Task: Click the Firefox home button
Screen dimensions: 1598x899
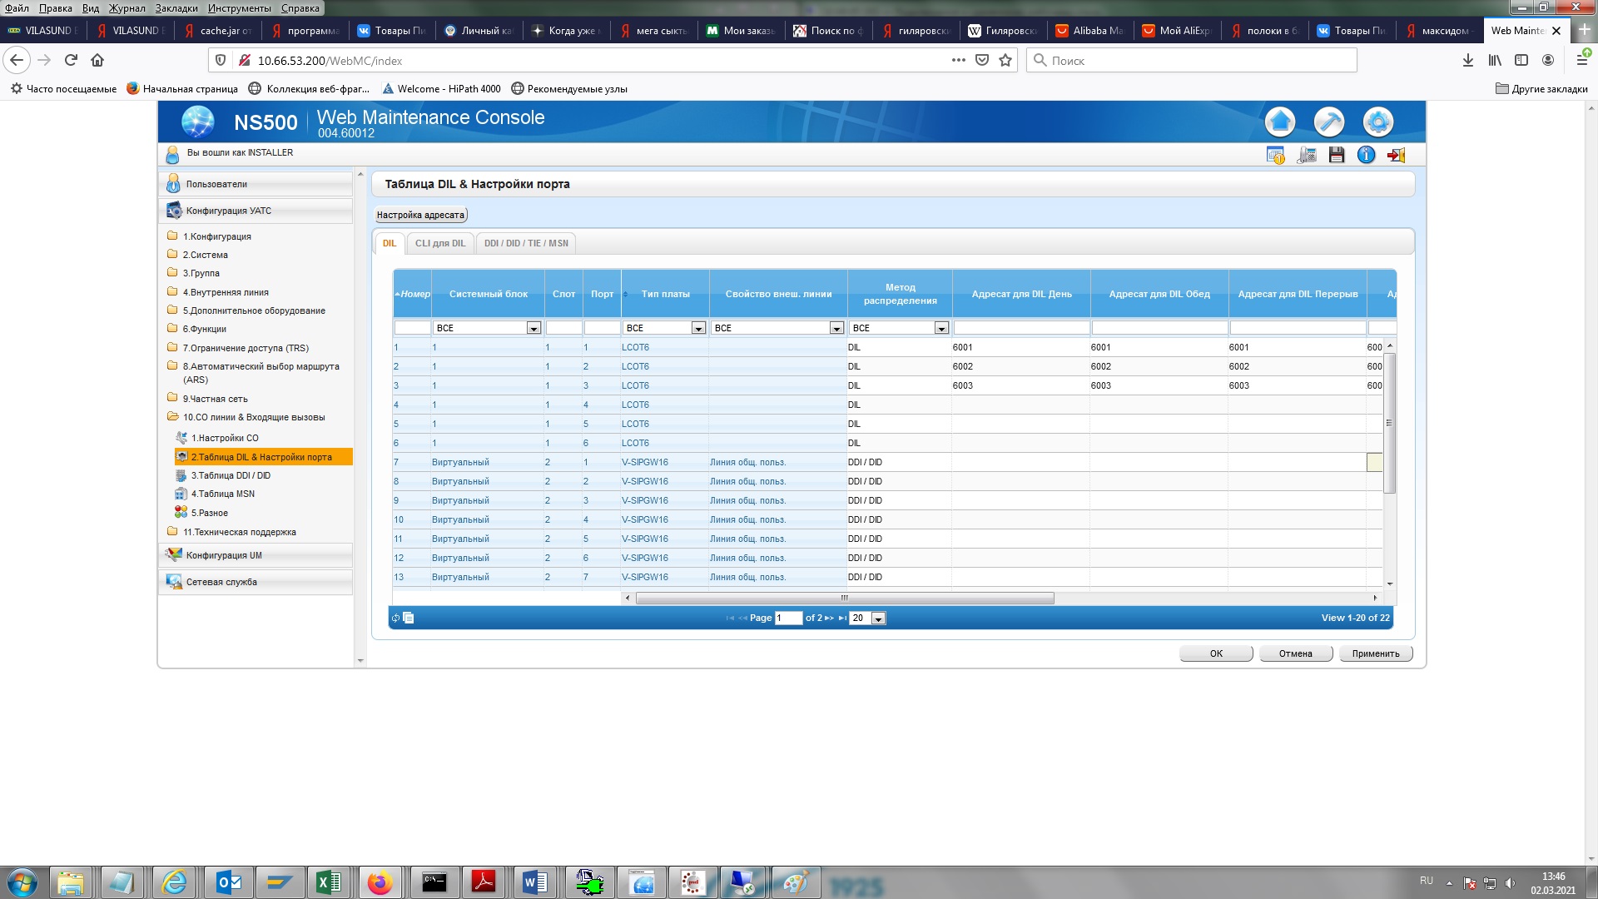Action: tap(97, 60)
